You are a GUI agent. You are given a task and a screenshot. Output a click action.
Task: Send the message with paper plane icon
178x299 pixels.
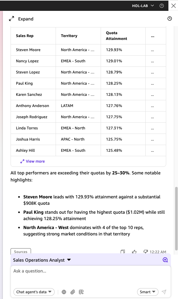tap(164, 292)
